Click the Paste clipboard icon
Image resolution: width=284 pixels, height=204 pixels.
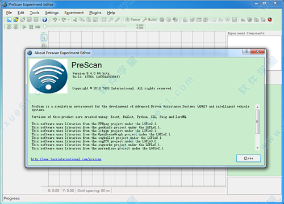[x=89, y=20]
